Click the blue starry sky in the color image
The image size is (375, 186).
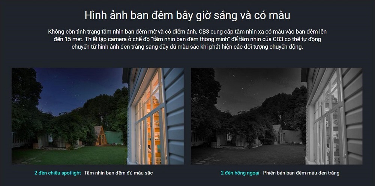(x=79, y=88)
